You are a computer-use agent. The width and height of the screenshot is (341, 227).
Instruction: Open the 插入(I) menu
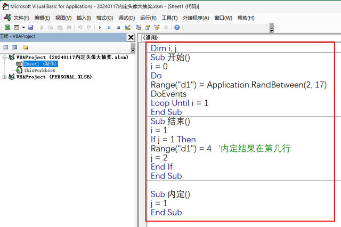tap(84, 18)
